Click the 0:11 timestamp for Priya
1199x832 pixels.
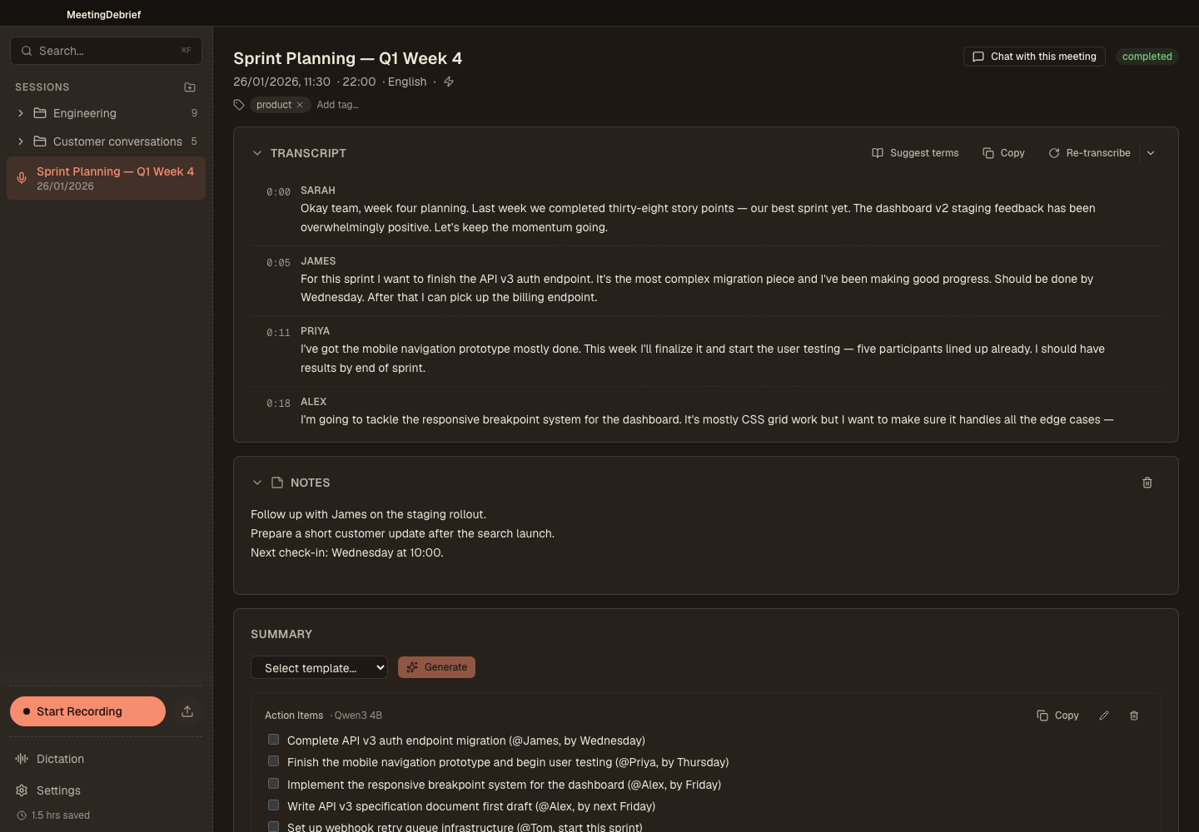tap(278, 333)
